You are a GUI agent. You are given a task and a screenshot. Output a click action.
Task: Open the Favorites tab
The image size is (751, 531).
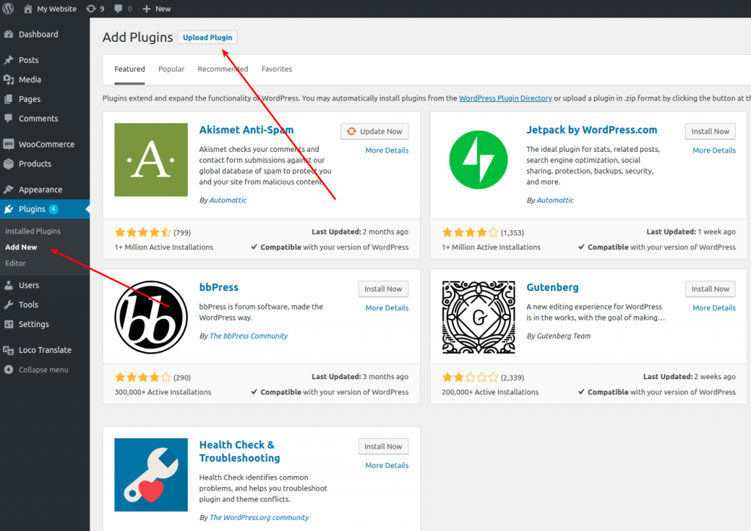click(x=276, y=68)
